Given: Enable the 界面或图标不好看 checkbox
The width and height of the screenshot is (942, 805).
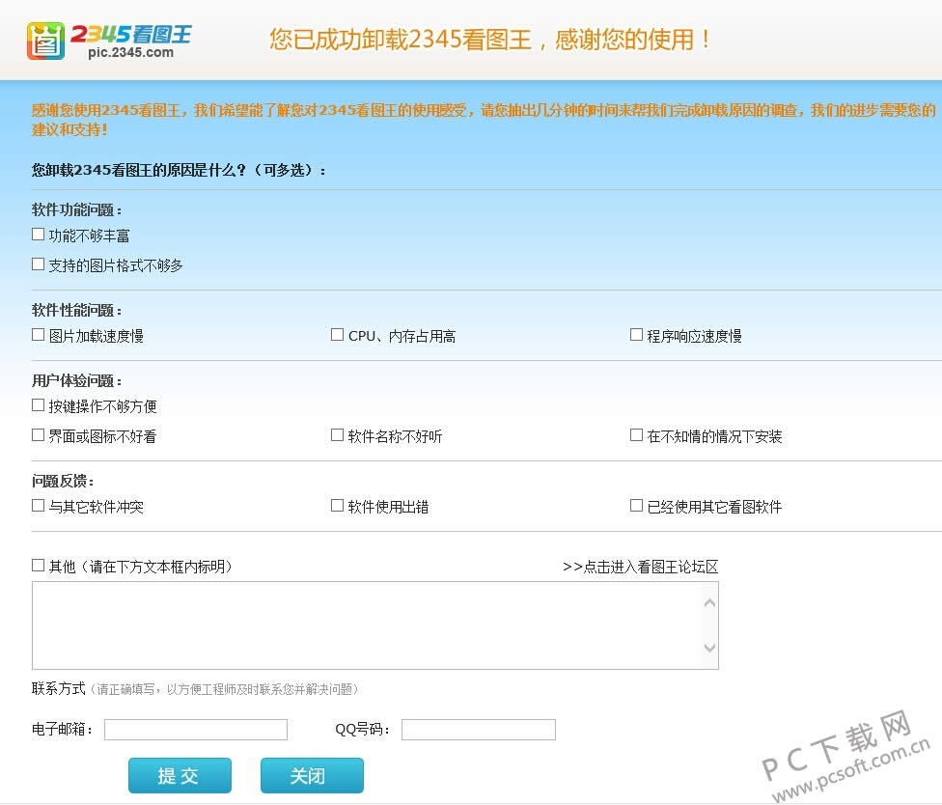Looking at the screenshot, I should [x=38, y=435].
